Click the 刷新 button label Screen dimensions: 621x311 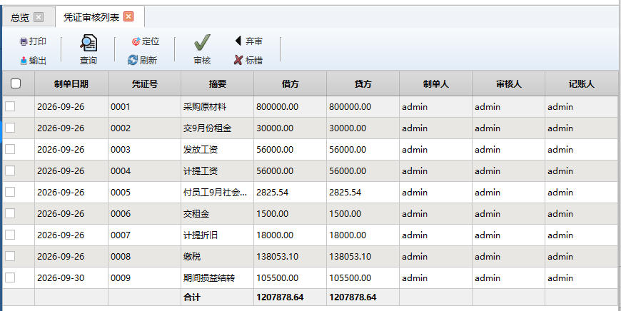pos(148,60)
